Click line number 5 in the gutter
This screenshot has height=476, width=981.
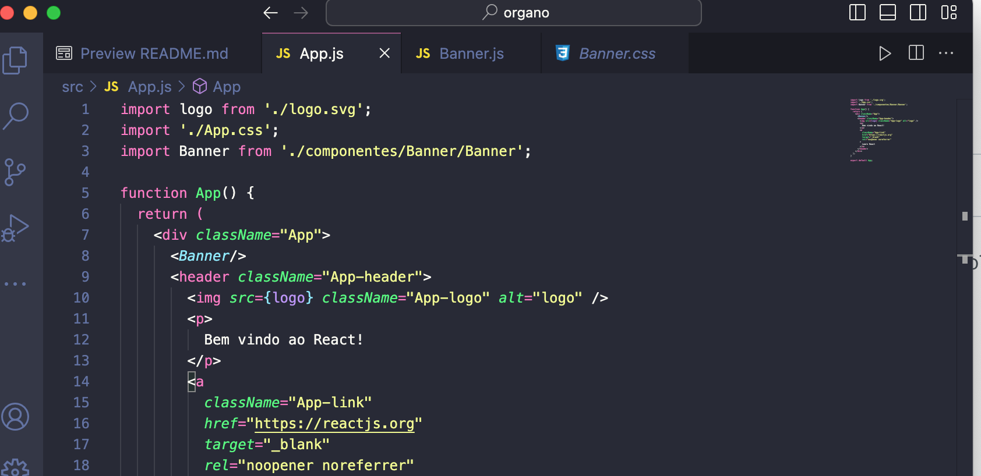coord(85,193)
